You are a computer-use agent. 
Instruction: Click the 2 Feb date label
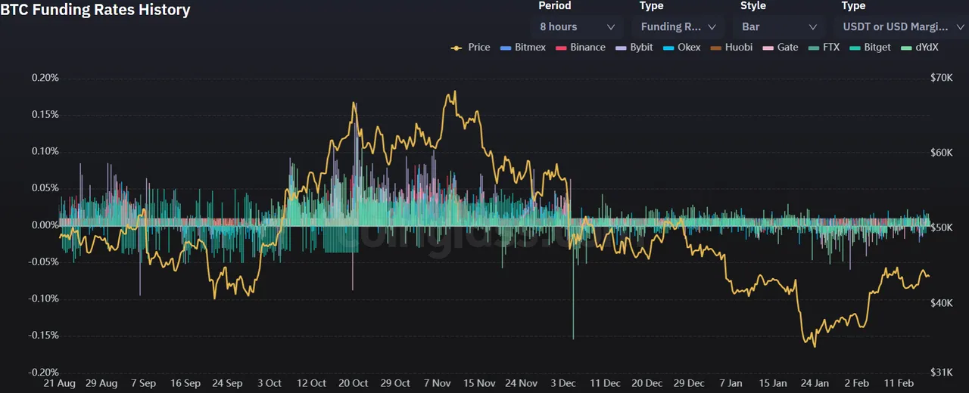tap(856, 384)
